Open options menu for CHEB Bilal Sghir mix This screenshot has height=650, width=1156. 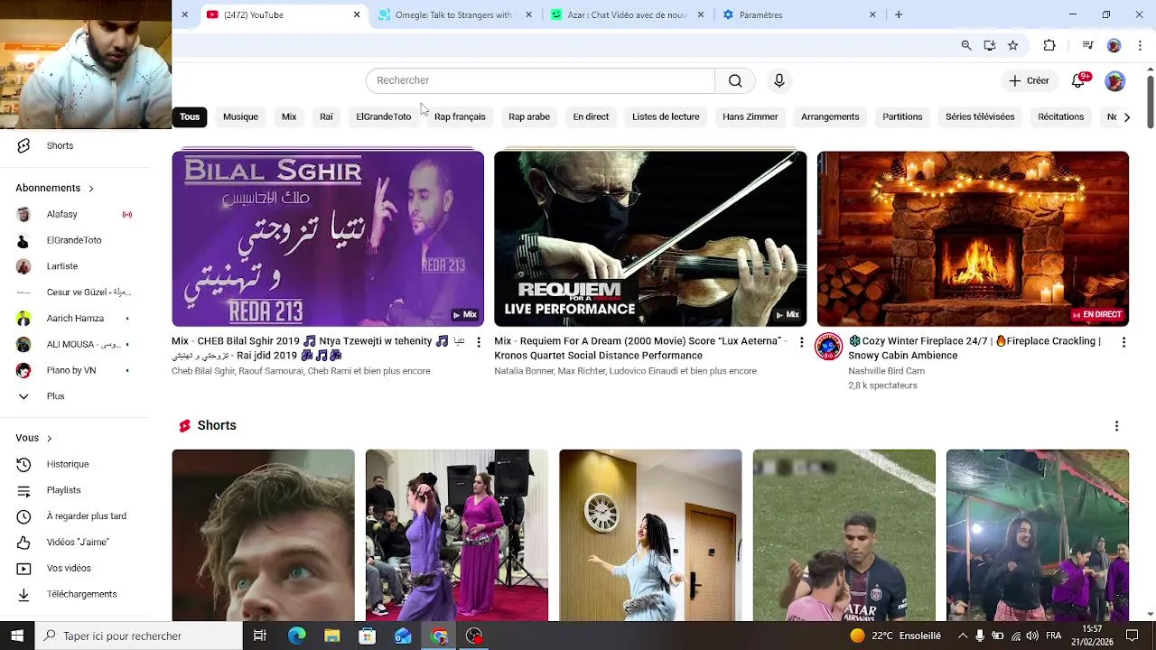[479, 342]
